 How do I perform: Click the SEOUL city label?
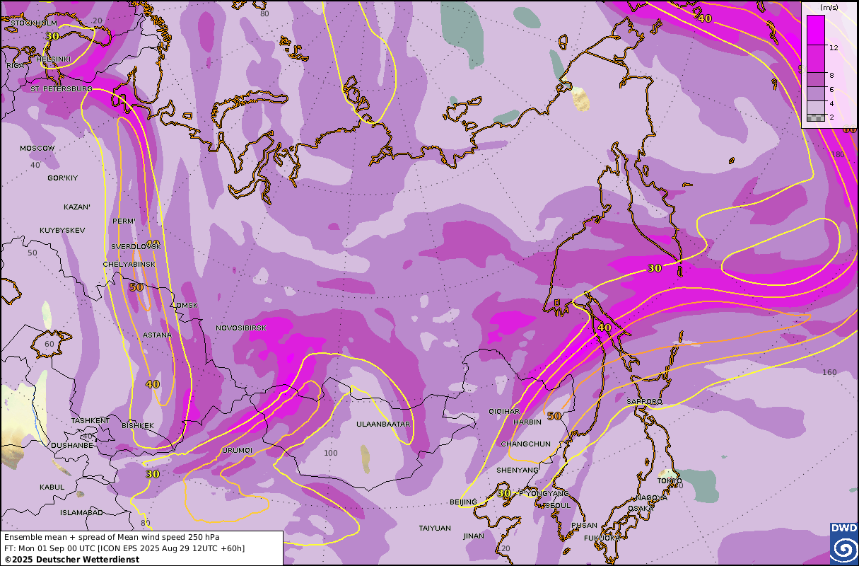(557, 506)
